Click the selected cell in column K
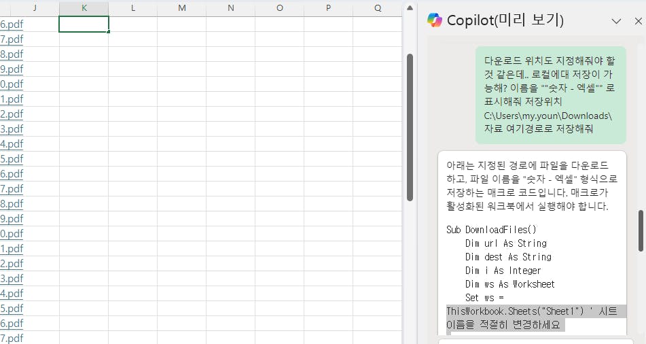 [x=84, y=24]
